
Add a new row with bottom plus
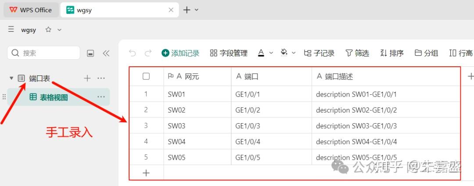point(146,173)
